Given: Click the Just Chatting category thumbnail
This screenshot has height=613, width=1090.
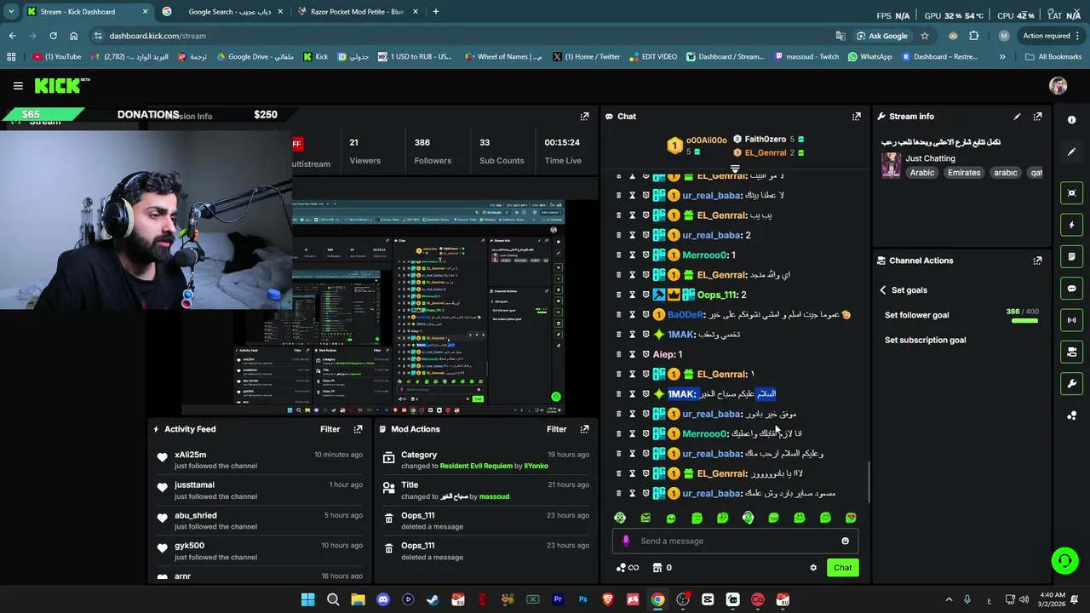Looking at the screenshot, I should (891, 165).
